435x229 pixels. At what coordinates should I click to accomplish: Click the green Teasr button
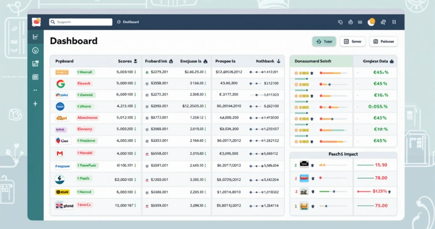click(x=324, y=42)
